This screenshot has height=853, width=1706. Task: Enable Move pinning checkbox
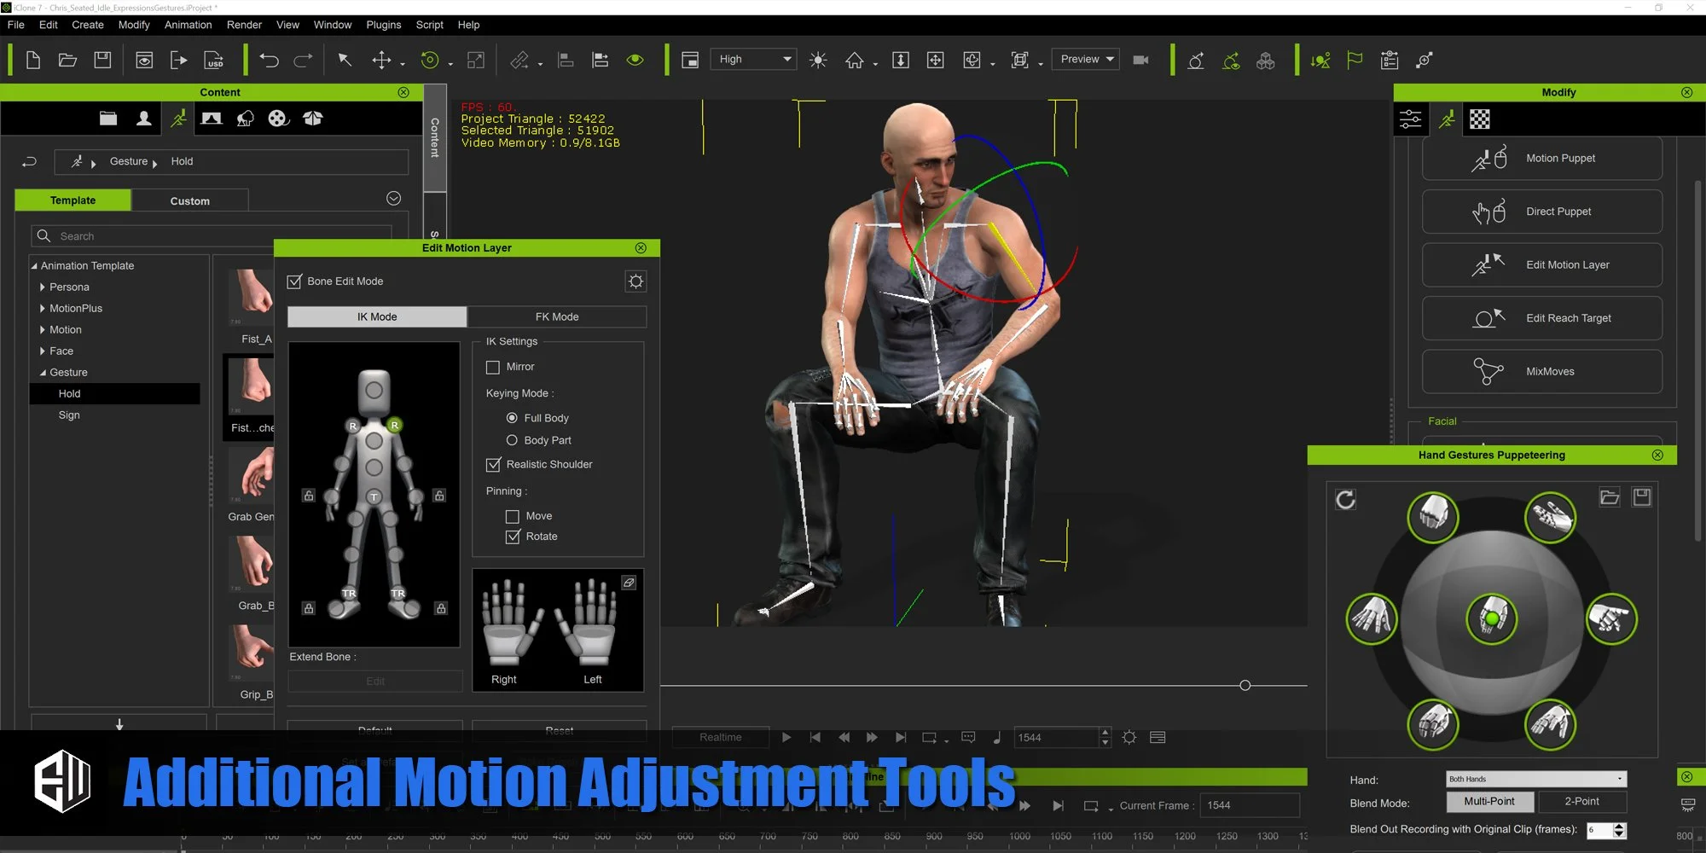[513, 516]
